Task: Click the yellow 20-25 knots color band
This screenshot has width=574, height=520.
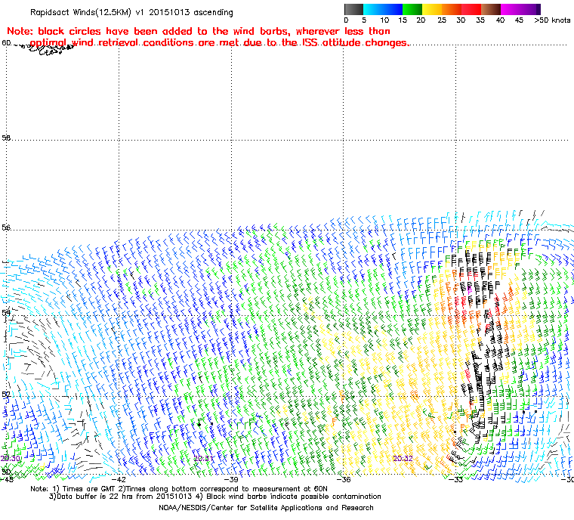Action: click(432, 9)
